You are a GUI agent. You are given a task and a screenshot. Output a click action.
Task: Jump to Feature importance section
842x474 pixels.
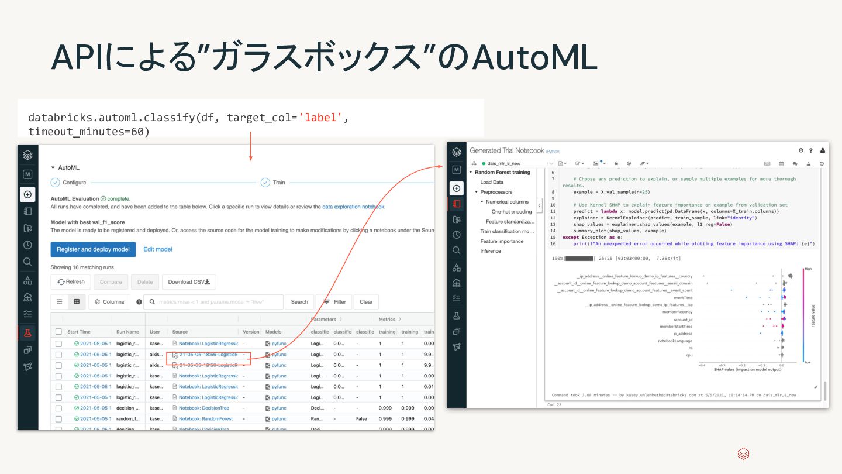(x=502, y=241)
